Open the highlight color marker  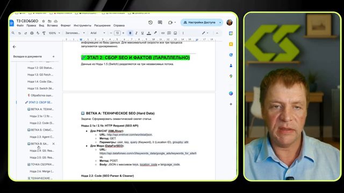point(155,33)
